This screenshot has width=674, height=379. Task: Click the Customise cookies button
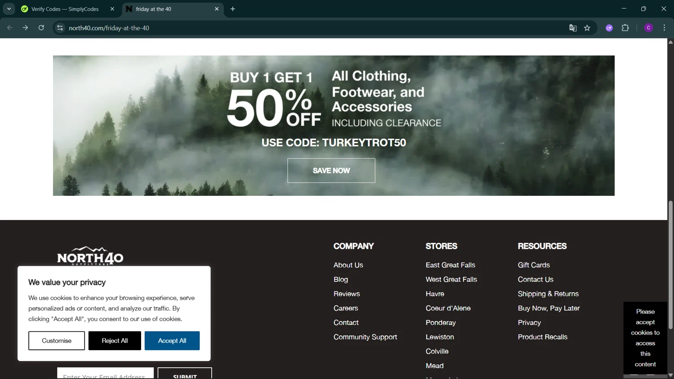coord(57,341)
